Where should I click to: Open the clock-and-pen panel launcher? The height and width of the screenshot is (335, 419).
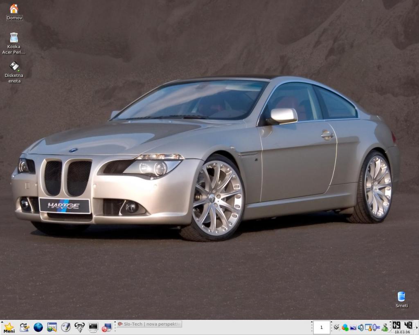coord(66,327)
